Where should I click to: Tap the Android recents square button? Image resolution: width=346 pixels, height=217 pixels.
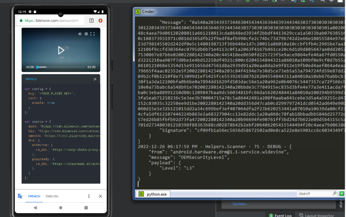pos(86,208)
